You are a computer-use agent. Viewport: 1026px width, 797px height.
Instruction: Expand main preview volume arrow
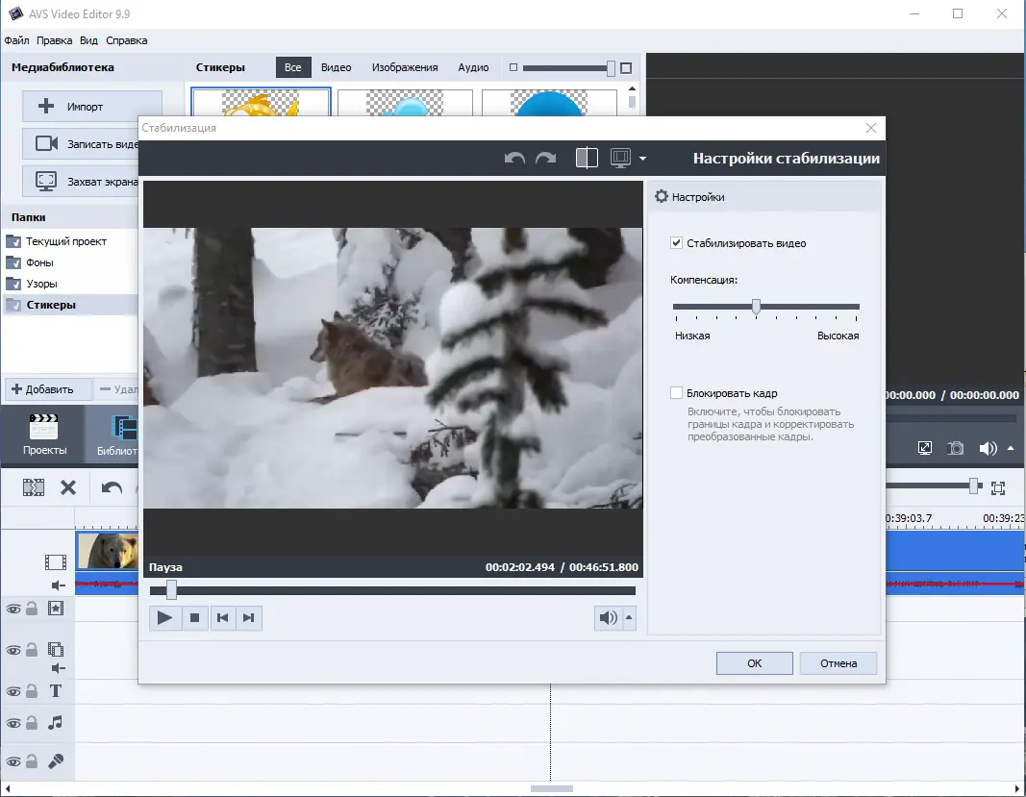coord(1010,448)
